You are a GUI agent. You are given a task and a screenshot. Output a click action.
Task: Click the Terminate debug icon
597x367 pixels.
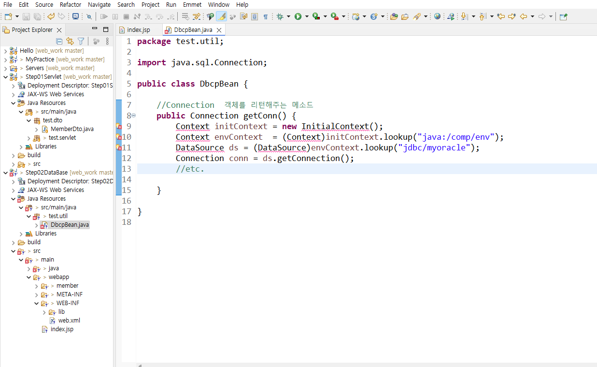(x=126, y=16)
